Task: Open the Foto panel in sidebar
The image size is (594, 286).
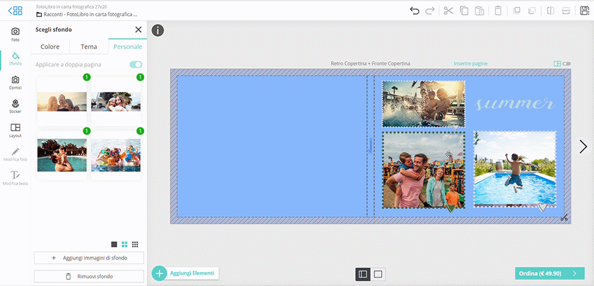Action: tap(15, 34)
